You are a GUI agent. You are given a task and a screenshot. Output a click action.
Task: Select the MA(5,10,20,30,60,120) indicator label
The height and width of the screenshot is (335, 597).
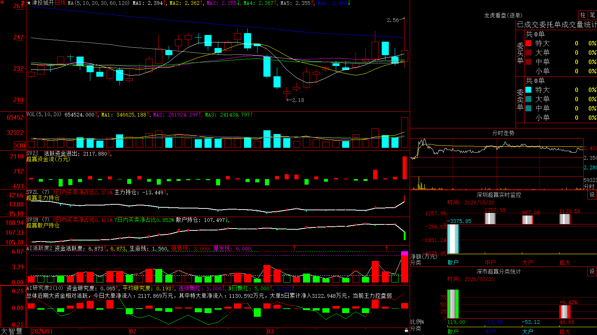coord(99,3)
